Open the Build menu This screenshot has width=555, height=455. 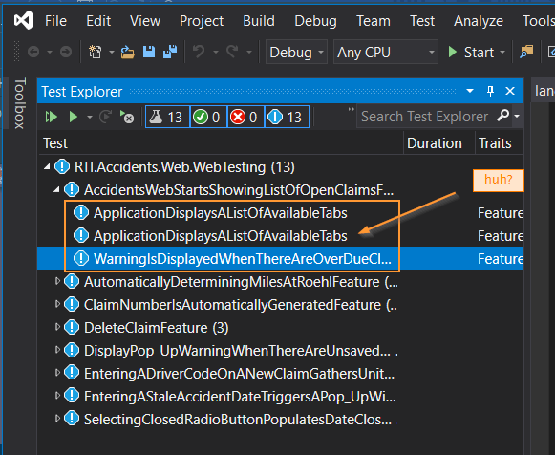point(259,21)
